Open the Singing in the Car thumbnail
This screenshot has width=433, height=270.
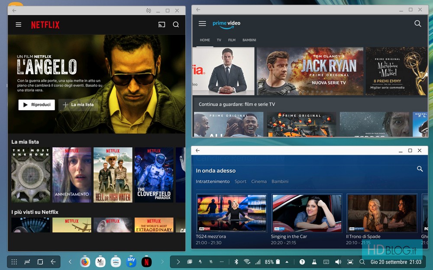(x=307, y=213)
